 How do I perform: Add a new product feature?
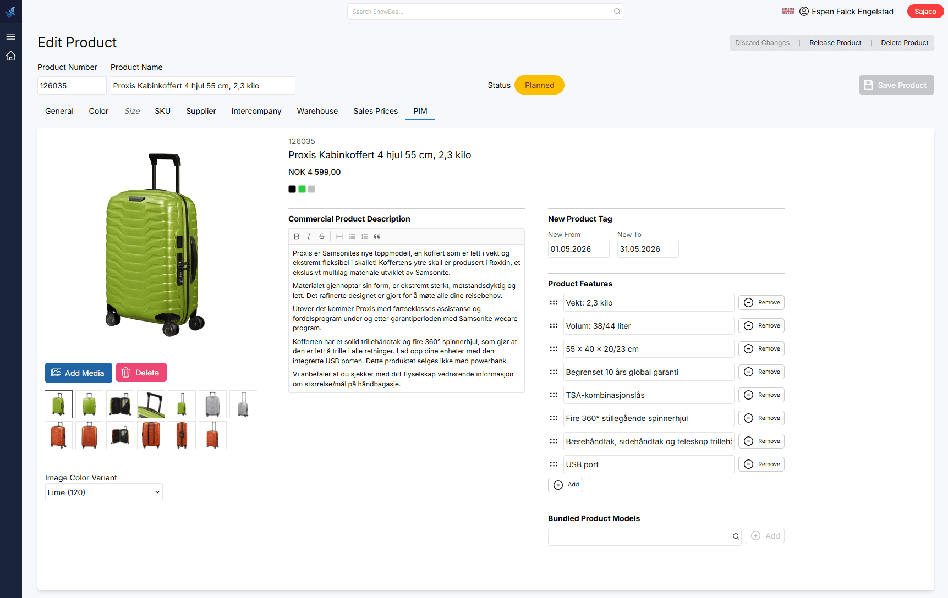pyautogui.click(x=566, y=485)
